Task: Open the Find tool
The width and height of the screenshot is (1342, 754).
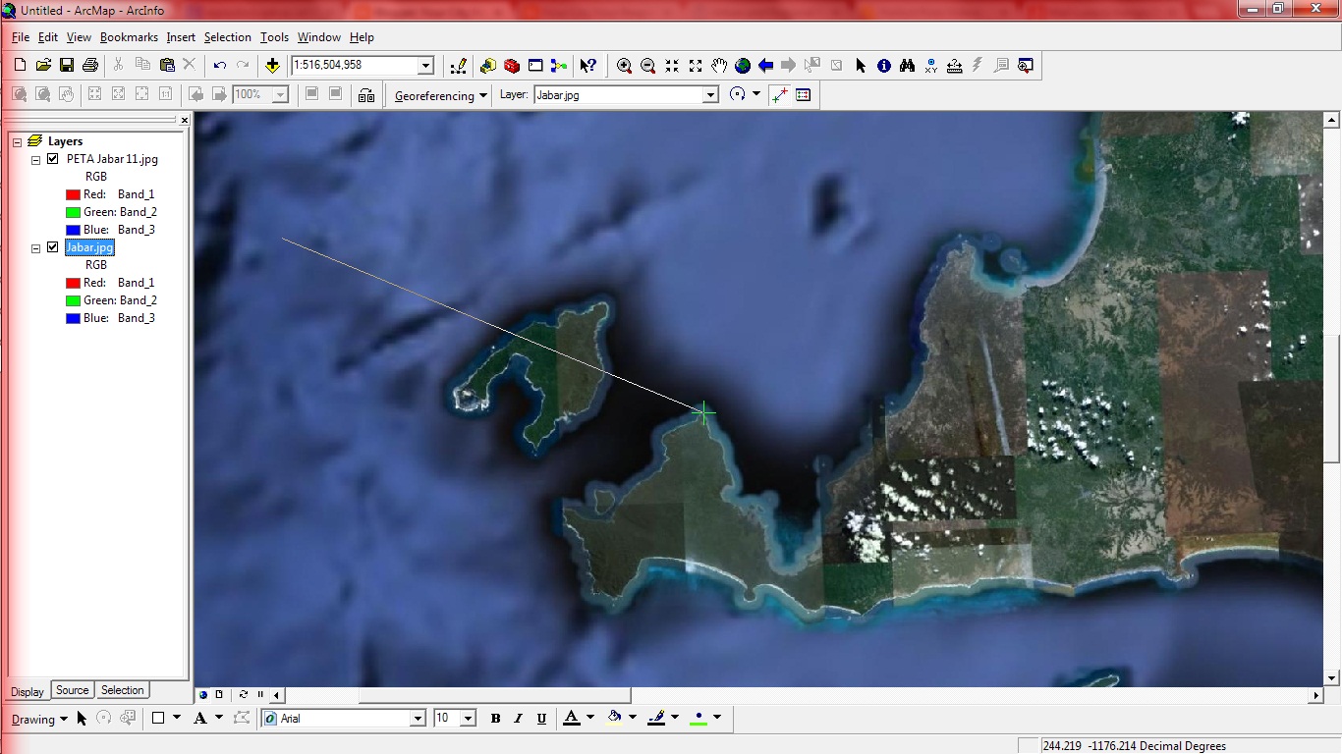Action: (907, 66)
